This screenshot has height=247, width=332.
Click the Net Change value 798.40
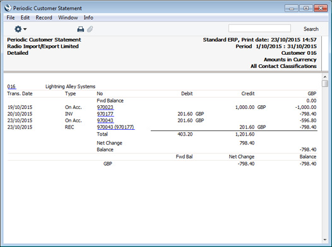247,143
